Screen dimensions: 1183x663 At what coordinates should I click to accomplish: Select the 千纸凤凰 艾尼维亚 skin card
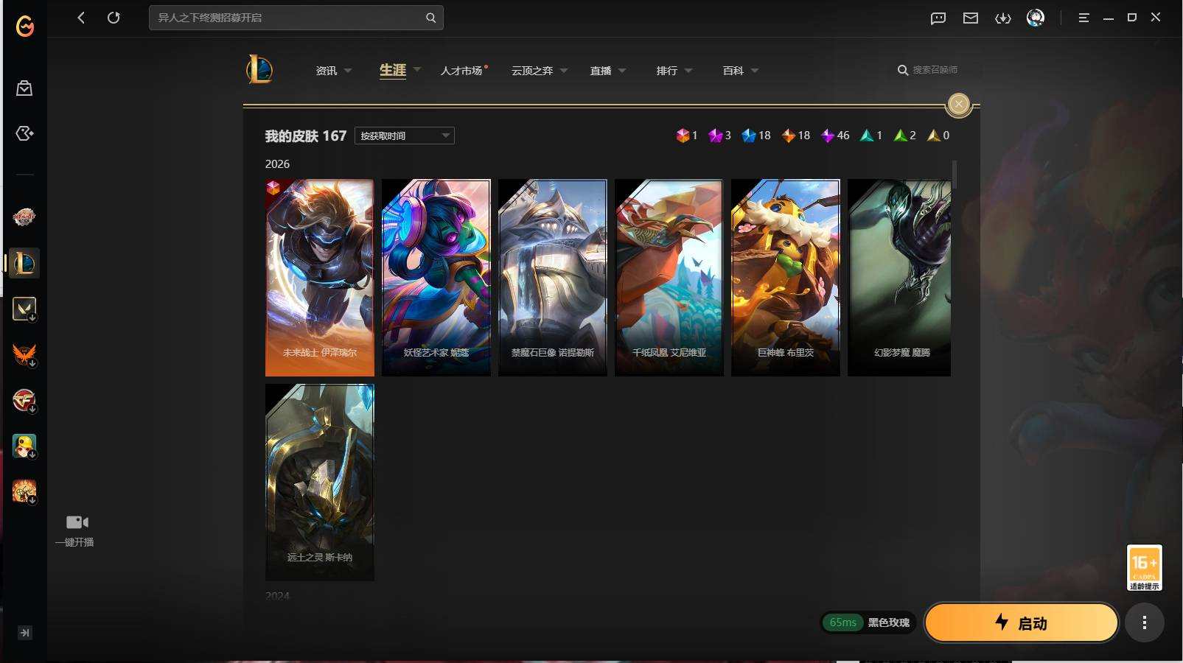[x=669, y=278]
